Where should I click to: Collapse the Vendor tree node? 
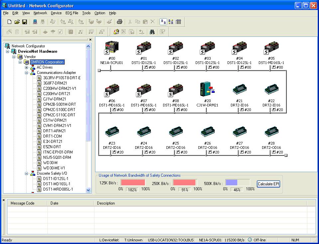(14, 57)
